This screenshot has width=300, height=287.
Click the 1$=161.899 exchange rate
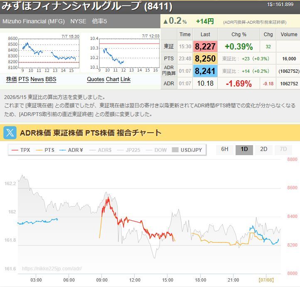coord(280,5)
